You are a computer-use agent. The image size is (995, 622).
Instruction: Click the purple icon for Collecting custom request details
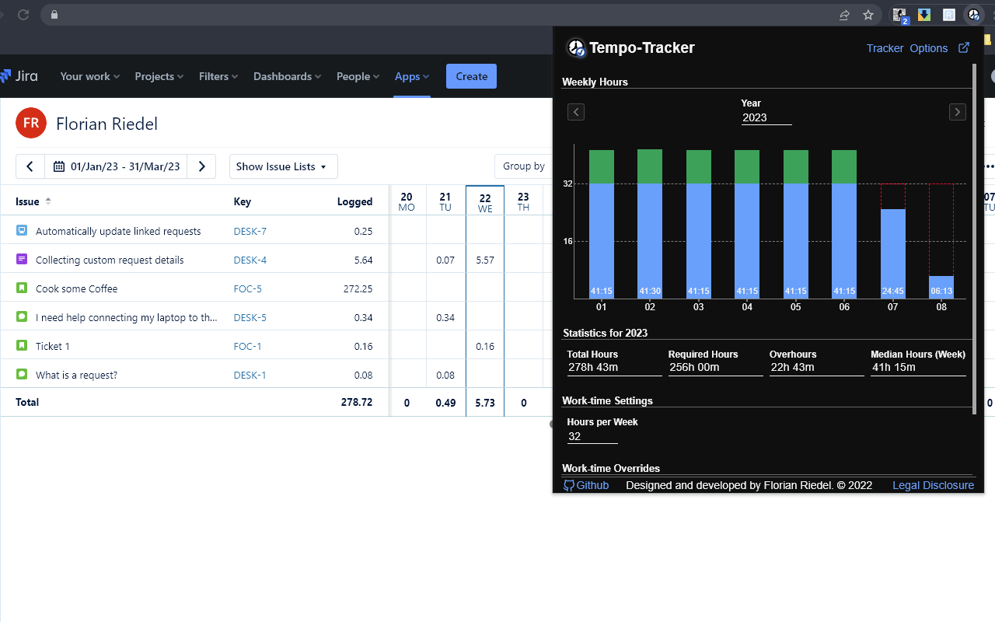[22, 260]
